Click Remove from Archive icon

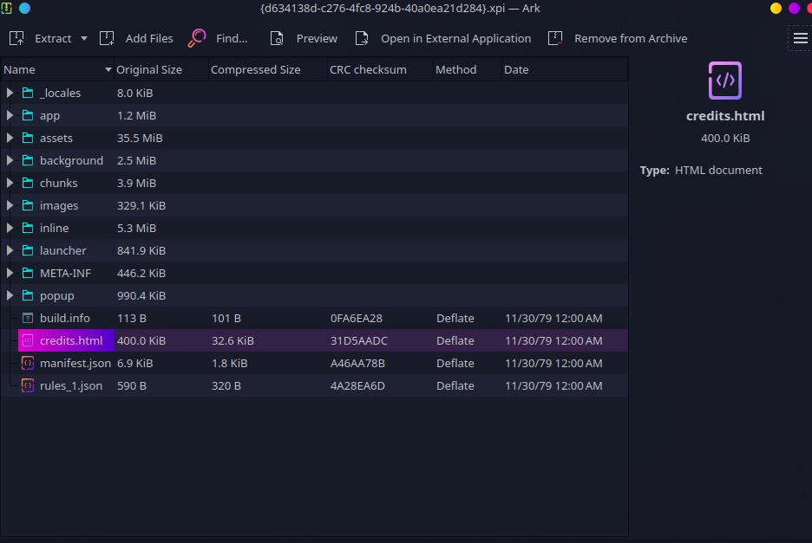[555, 38]
